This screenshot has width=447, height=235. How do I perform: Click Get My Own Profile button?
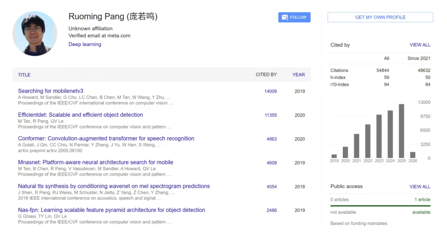point(380,18)
